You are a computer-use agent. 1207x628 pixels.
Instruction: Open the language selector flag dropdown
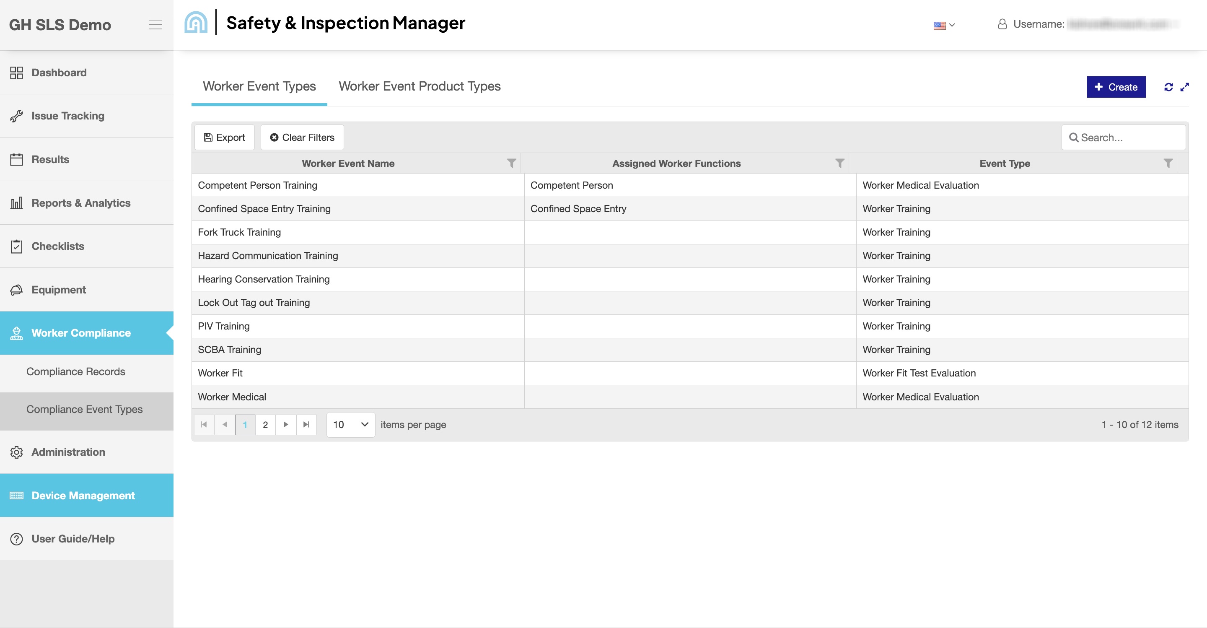tap(944, 25)
